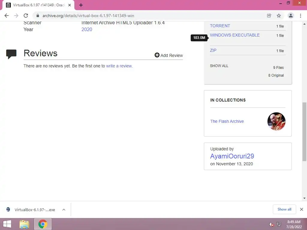Click the 1 file count next to TORRENT
The image size is (307, 230).
click(280, 26)
